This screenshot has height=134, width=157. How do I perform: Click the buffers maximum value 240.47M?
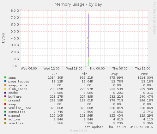(x=146, y=97)
